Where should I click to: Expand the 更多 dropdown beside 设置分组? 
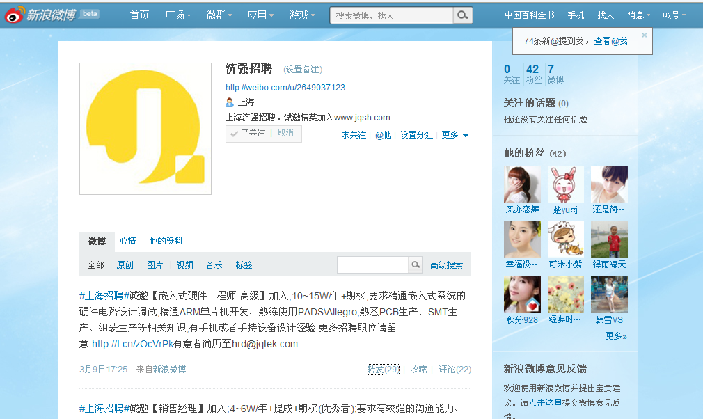451,135
